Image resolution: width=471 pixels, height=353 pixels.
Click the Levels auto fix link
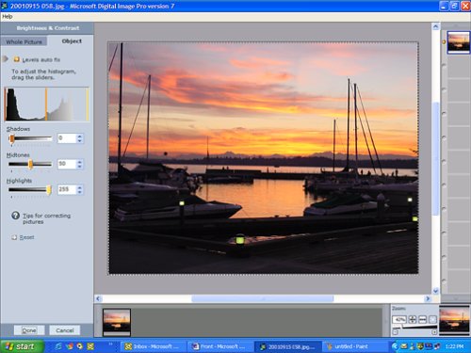[x=41, y=59]
